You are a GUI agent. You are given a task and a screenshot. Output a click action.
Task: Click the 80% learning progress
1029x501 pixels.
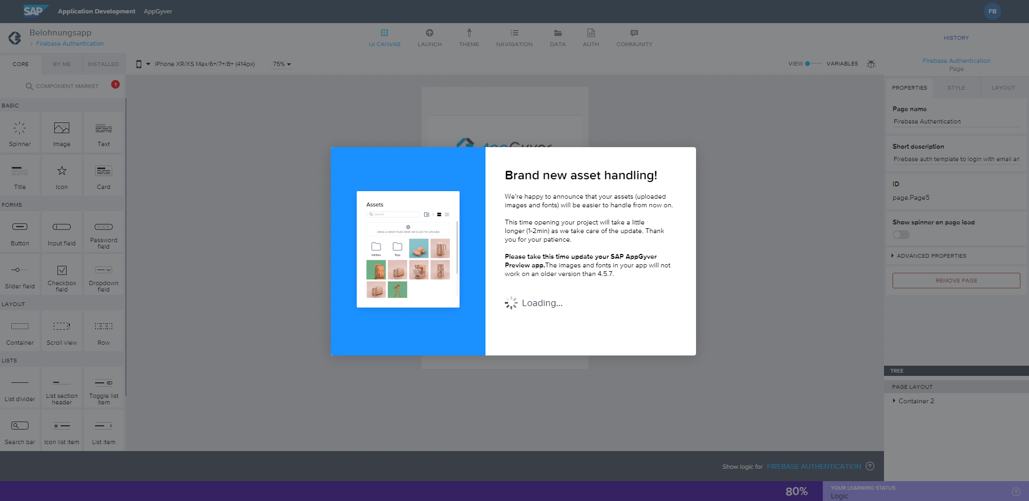pyautogui.click(x=796, y=491)
